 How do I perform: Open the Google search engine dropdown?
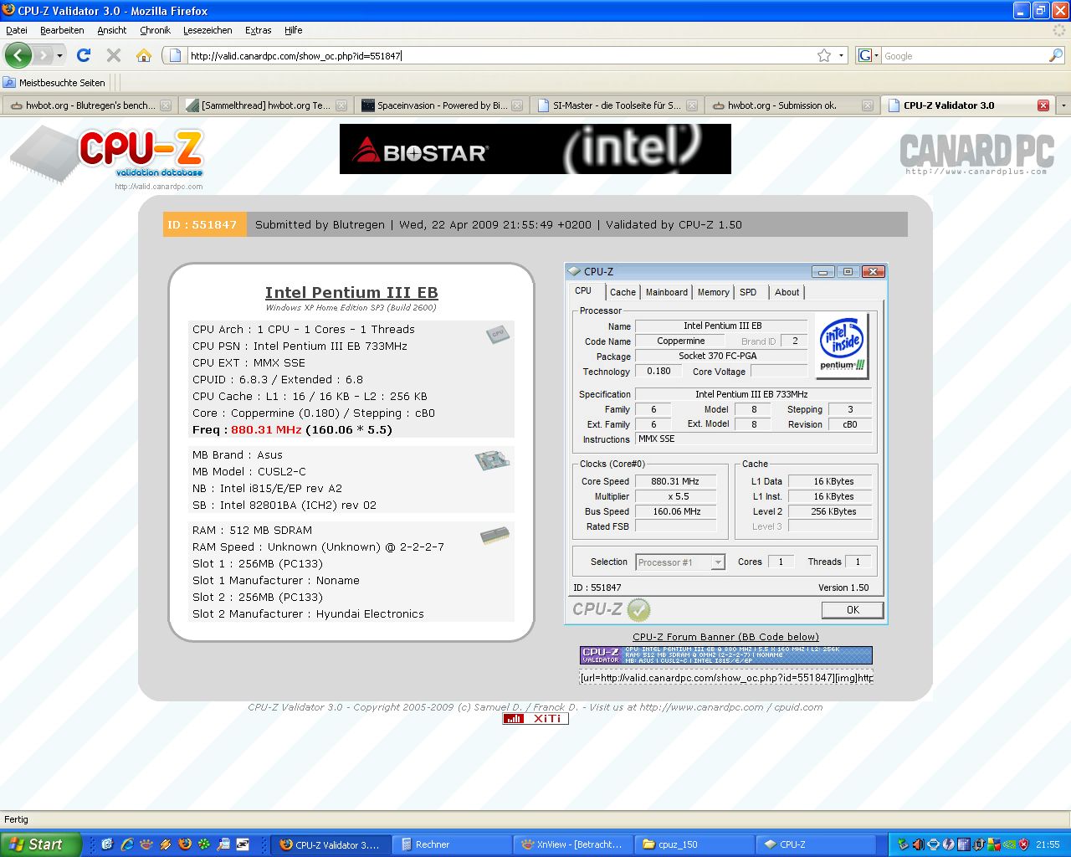coord(869,55)
